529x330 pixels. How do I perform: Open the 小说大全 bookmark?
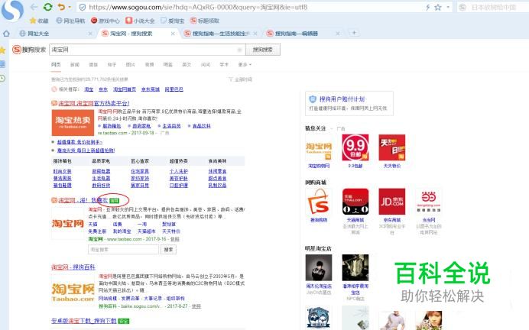pos(140,21)
